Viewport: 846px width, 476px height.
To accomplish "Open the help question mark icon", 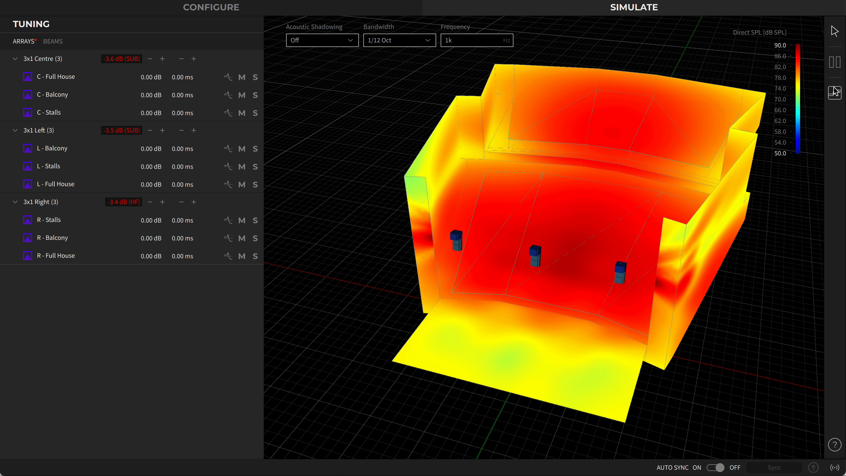I will point(835,445).
